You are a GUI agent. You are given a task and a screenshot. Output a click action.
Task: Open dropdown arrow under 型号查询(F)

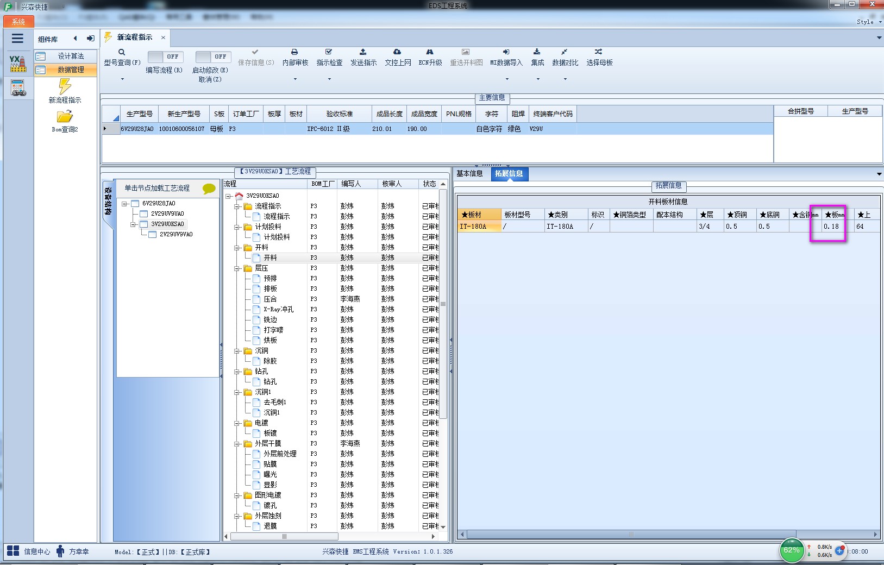pyautogui.click(x=122, y=79)
